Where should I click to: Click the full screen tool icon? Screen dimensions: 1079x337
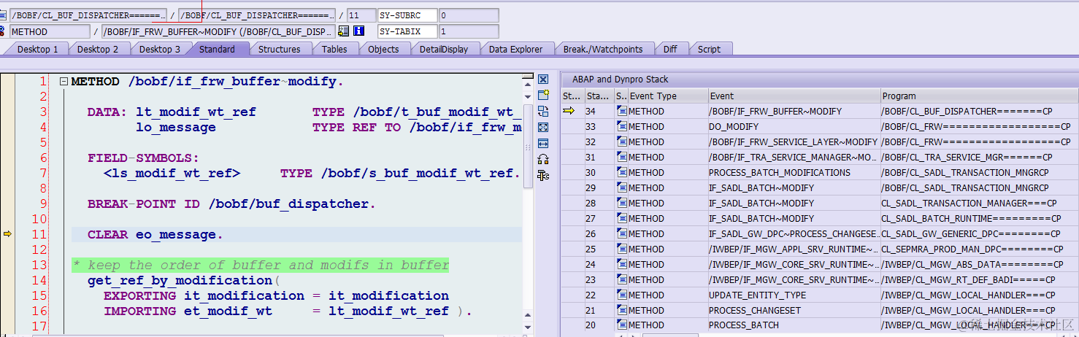pyautogui.click(x=542, y=127)
